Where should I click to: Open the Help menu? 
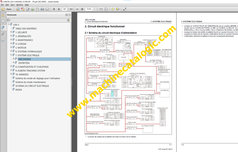point(27,5)
